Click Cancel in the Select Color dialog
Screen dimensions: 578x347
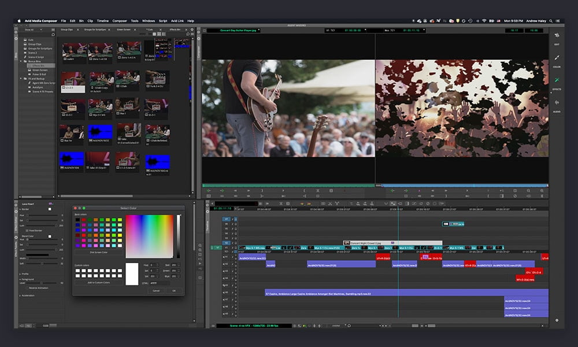click(x=156, y=290)
